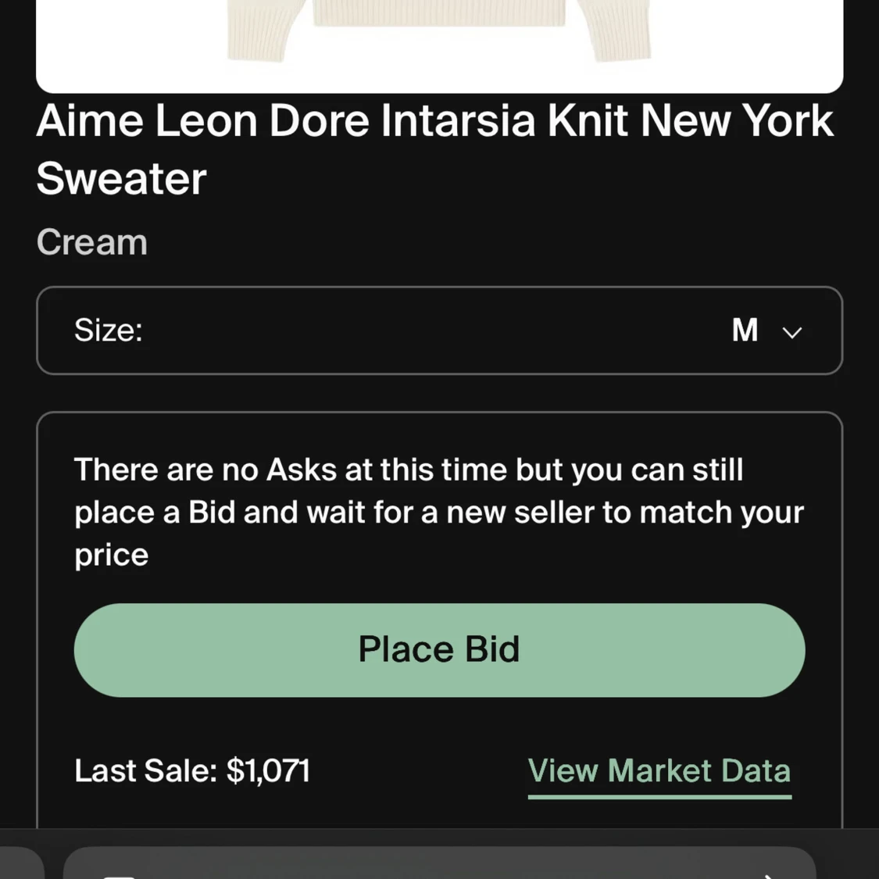Tap the Last Sale: $1,071 label
Image resolution: width=879 pixels, height=879 pixels.
[x=192, y=771]
